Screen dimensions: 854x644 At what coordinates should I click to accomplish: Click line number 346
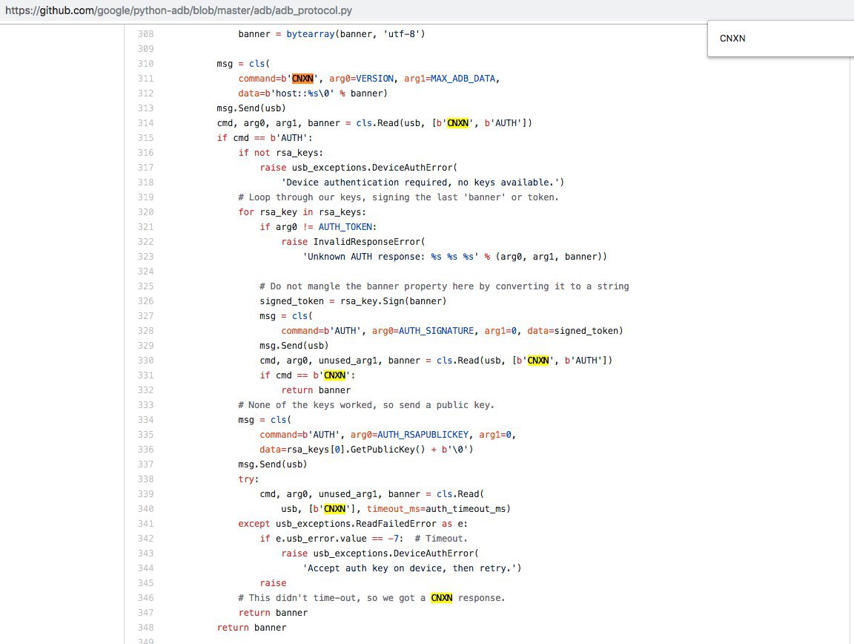click(146, 598)
